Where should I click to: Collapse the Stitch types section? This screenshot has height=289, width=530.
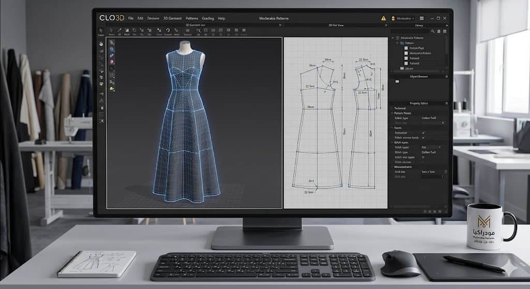[x=392, y=143]
